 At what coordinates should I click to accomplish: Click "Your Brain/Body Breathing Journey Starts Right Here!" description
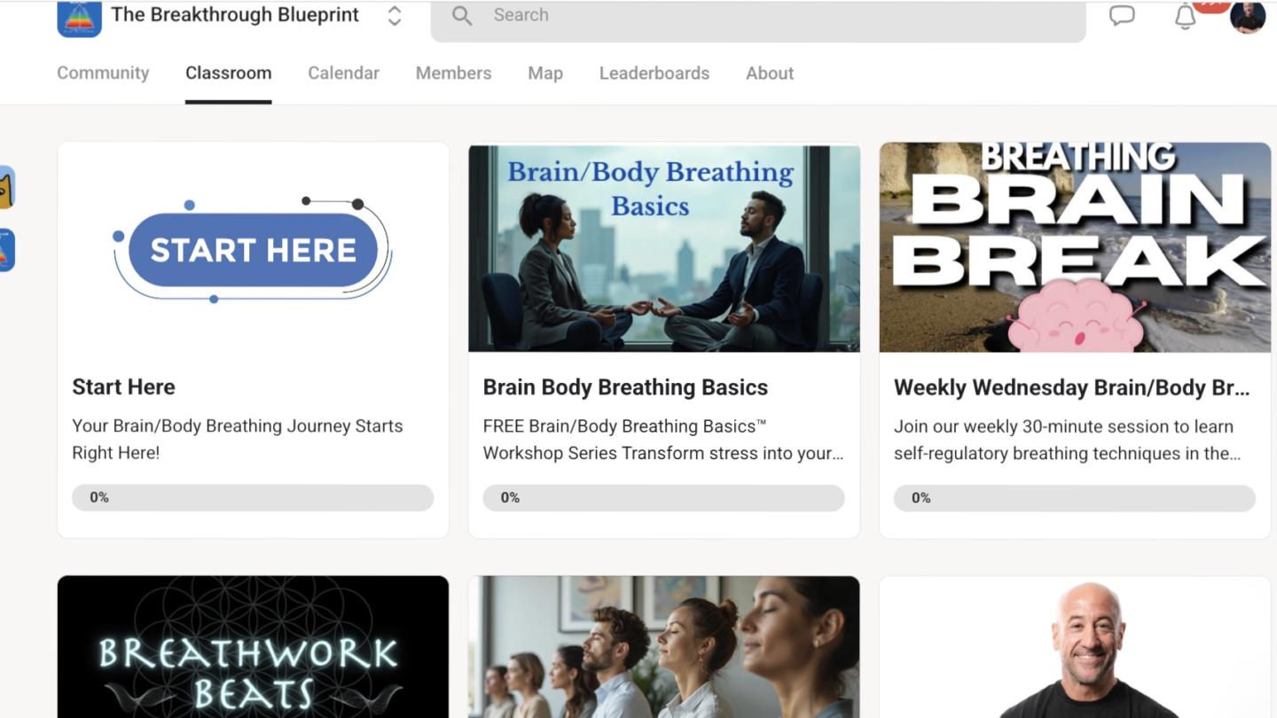coord(238,440)
